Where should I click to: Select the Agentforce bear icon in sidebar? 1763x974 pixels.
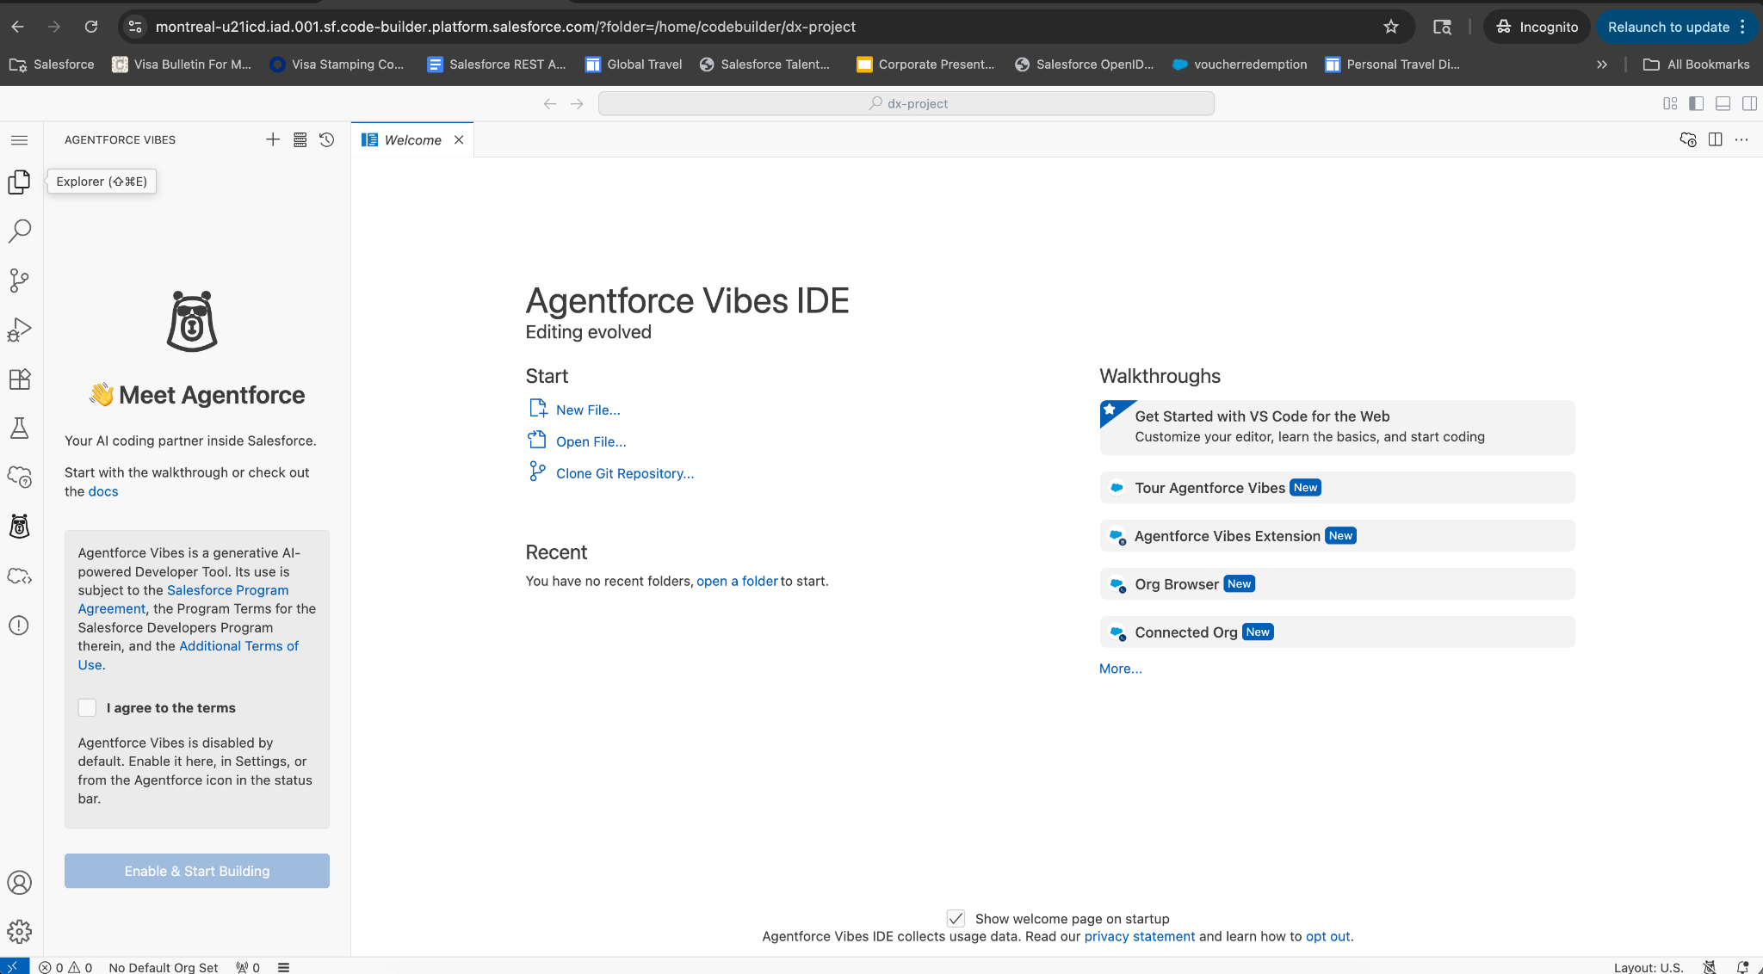click(19, 526)
